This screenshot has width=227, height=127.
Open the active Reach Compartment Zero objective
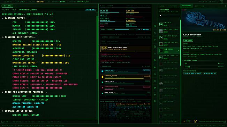pos(126,49)
